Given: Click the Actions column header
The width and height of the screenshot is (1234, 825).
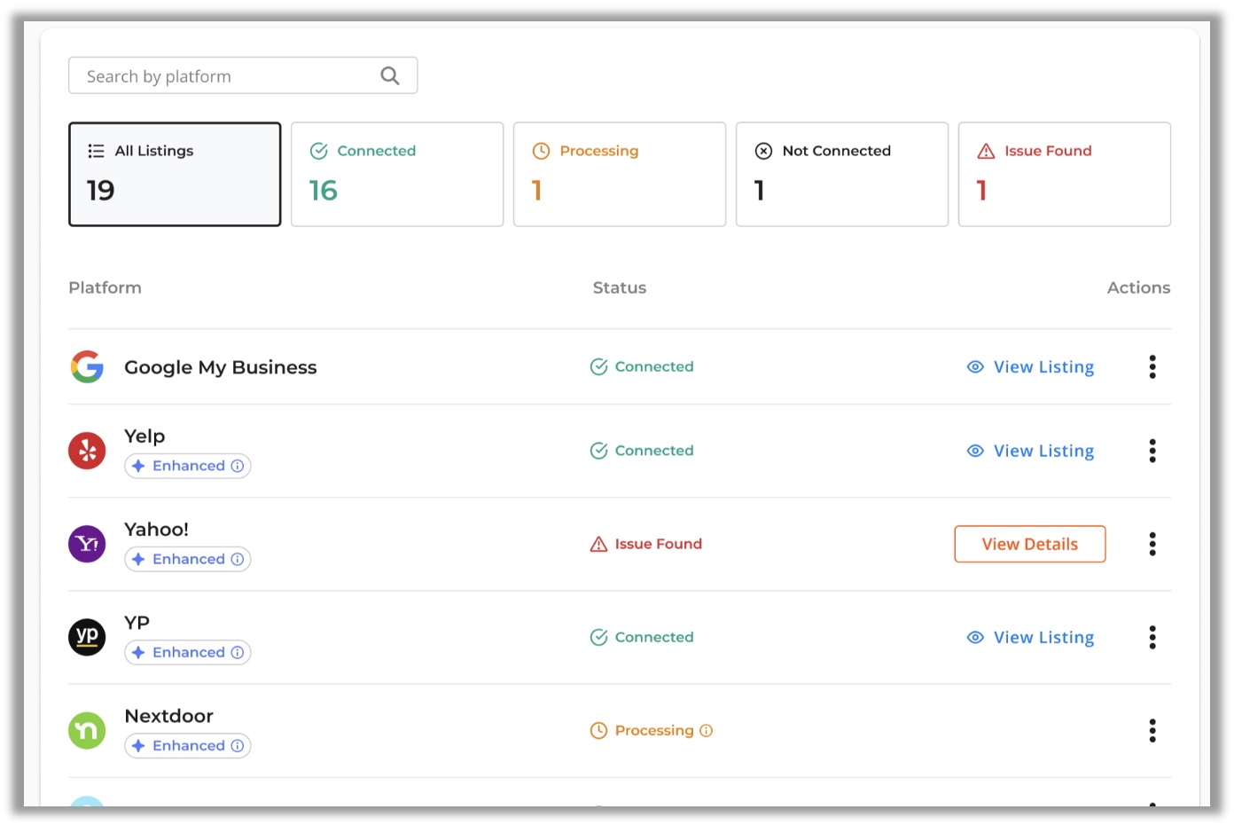Looking at the screenshot, I should tap(1138, 287).
